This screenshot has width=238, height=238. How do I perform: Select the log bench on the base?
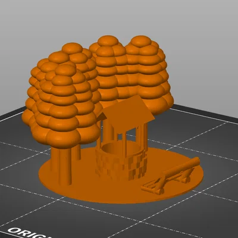[171, 177]
